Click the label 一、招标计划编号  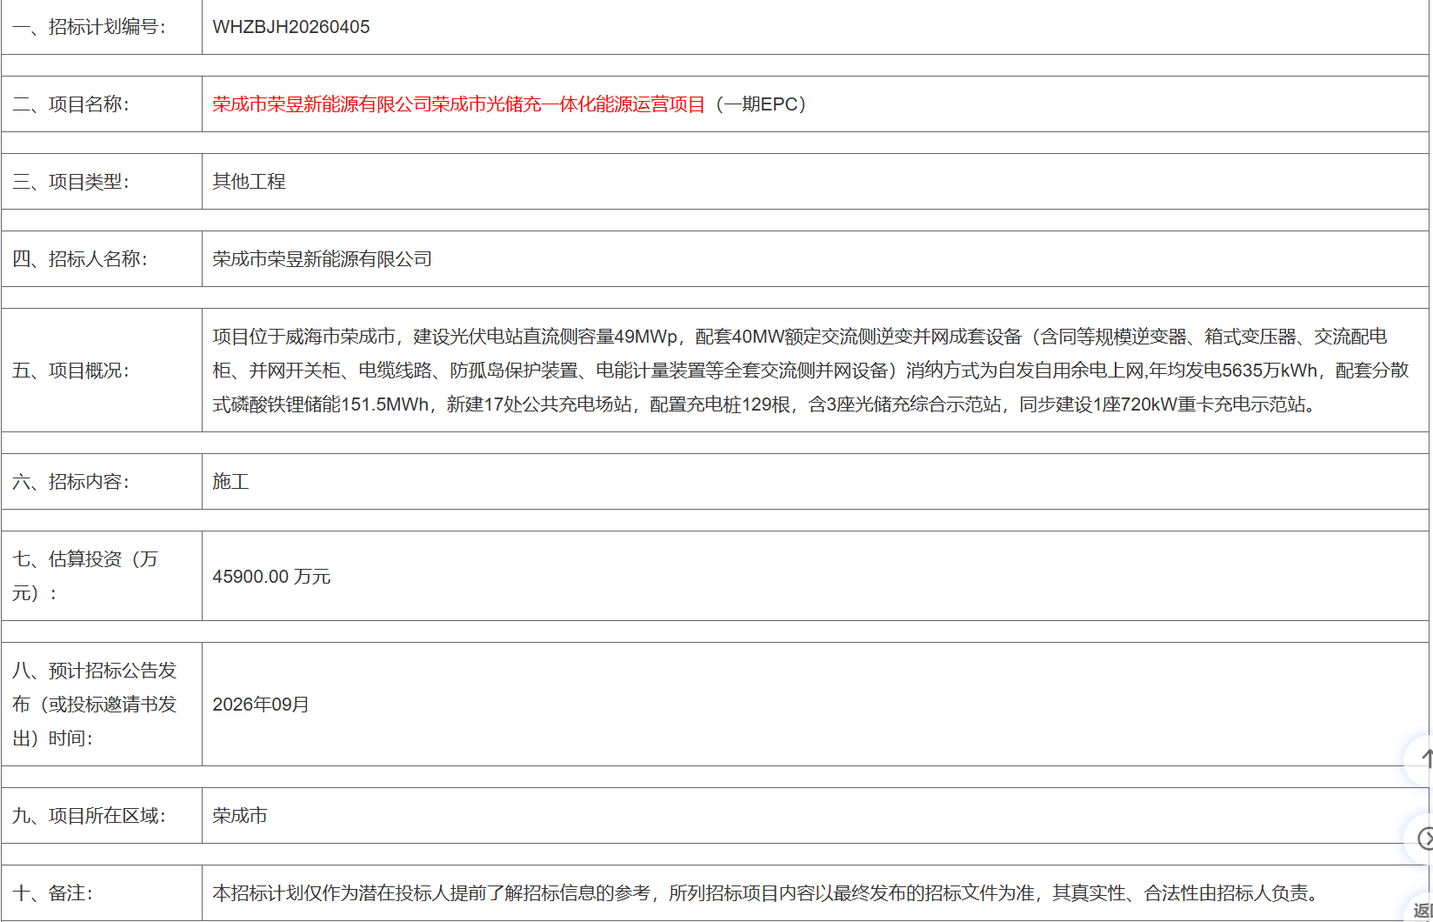[x=89, y=27]
